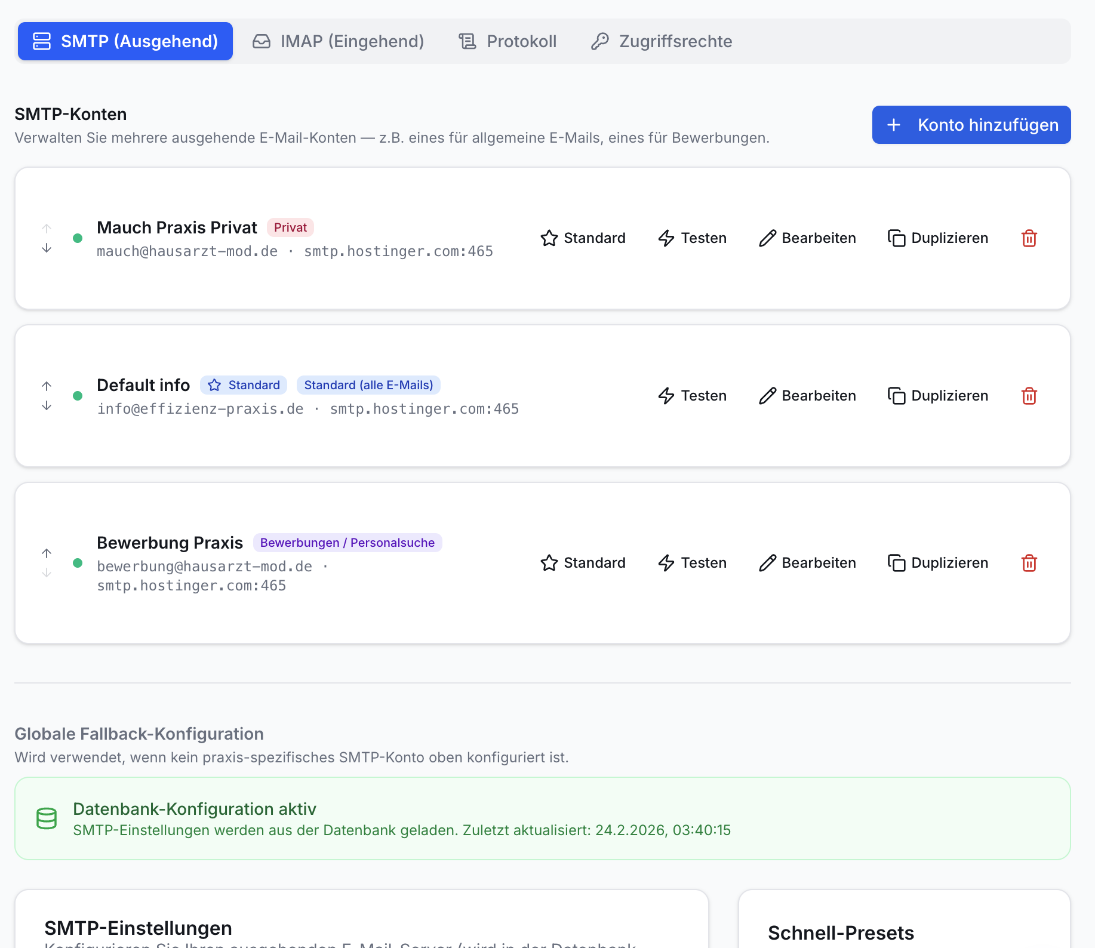This screenshot has height=948, width=1095.
Task: Click the Schnell-Presets heading
Action: 841,933
